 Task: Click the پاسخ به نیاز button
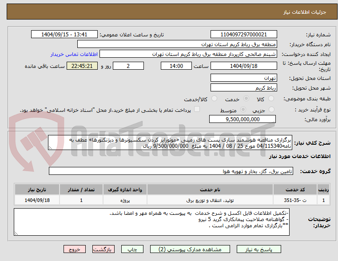[258, 249]
